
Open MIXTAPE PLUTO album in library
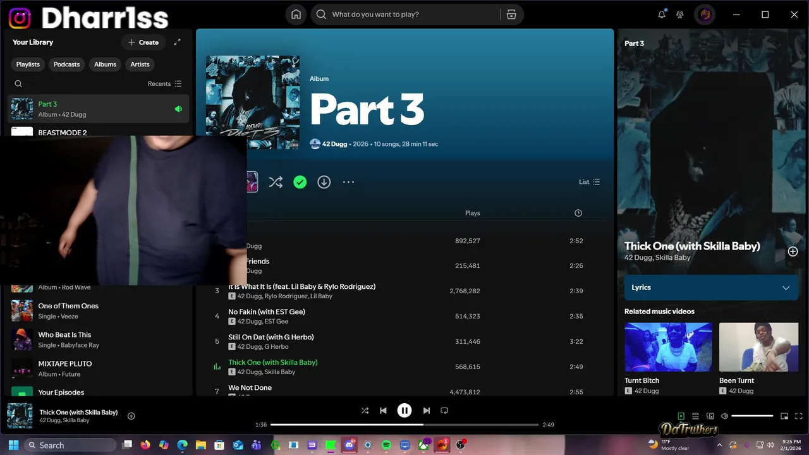pyautogui.click(x=99, y=368)
